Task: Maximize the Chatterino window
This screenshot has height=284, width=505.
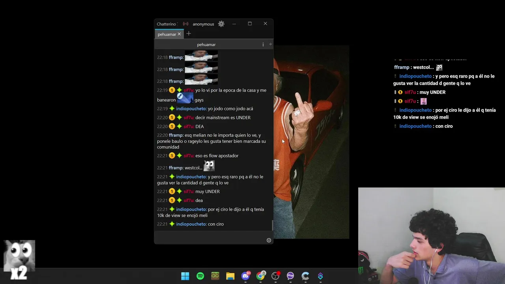Action: [x=250, y=24]
